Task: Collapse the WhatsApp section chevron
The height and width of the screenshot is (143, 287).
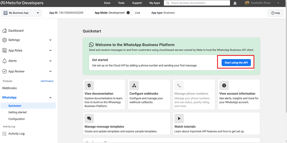Action: pos(50,98)
